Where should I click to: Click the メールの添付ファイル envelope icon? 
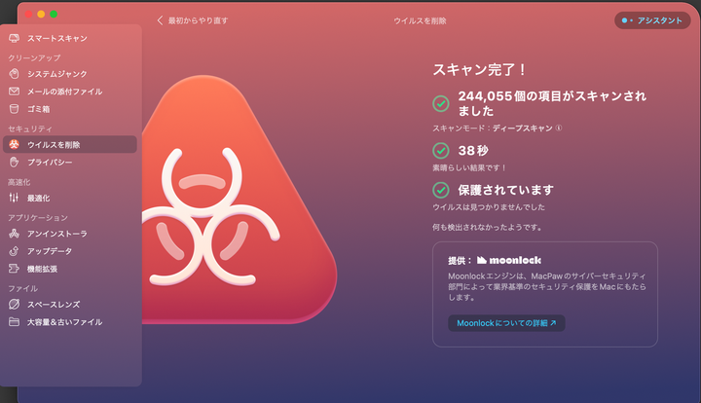tap(14, 92)
